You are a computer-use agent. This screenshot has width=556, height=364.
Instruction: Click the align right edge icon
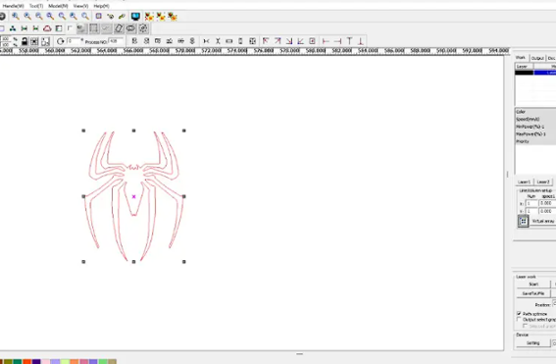(x=337, y=41)
